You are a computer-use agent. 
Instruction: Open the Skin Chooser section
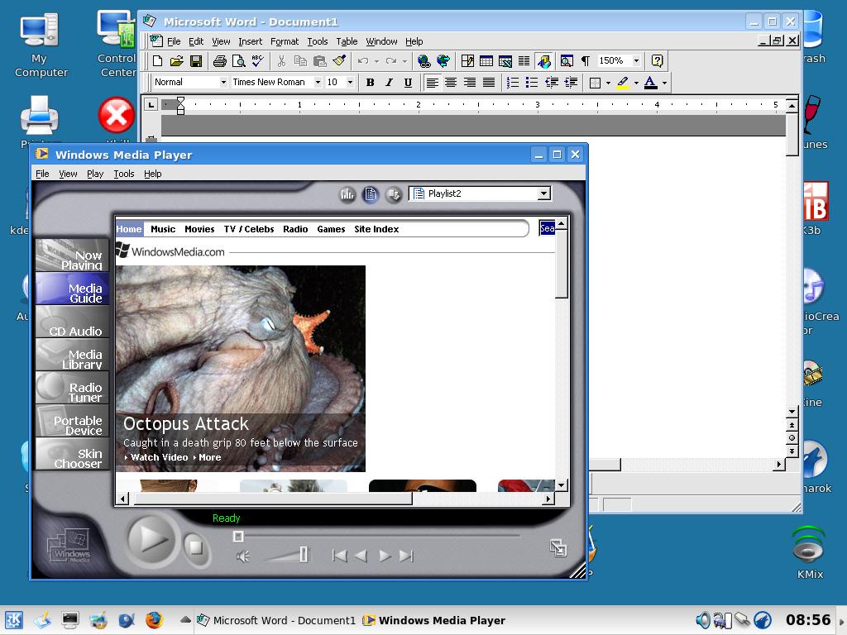pos(72,454)
